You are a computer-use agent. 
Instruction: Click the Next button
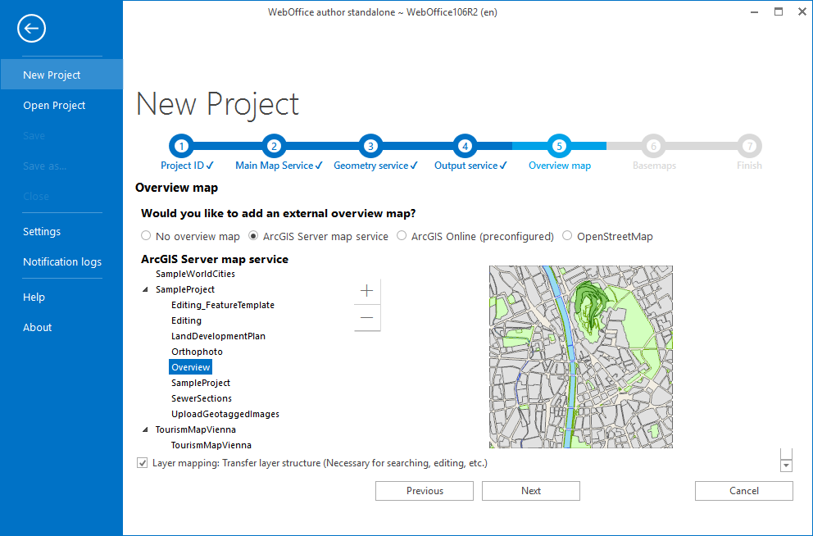coord(530,491)
